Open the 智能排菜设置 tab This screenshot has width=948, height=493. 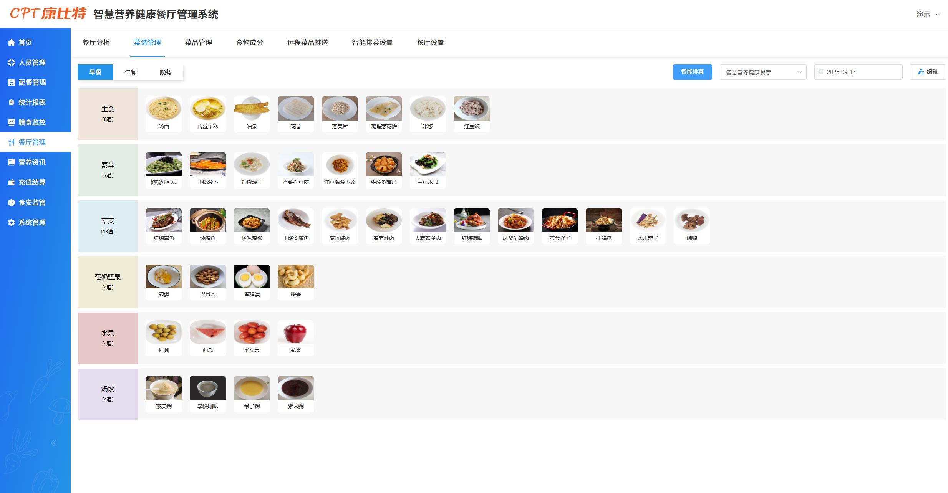click(x=373, y=43)
